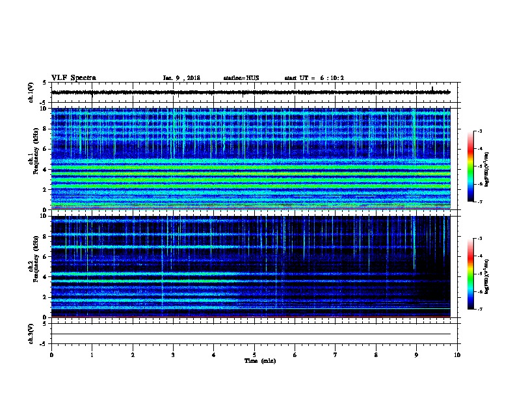The image size is (515, 398).
Task: Click time axis tick label "0"
Action: point(51,354)
